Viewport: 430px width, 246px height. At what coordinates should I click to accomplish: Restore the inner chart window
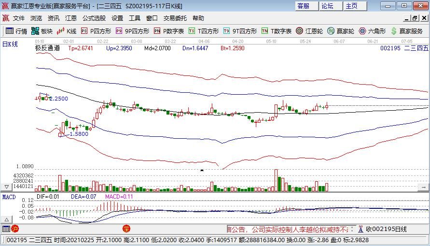point(415,18)
